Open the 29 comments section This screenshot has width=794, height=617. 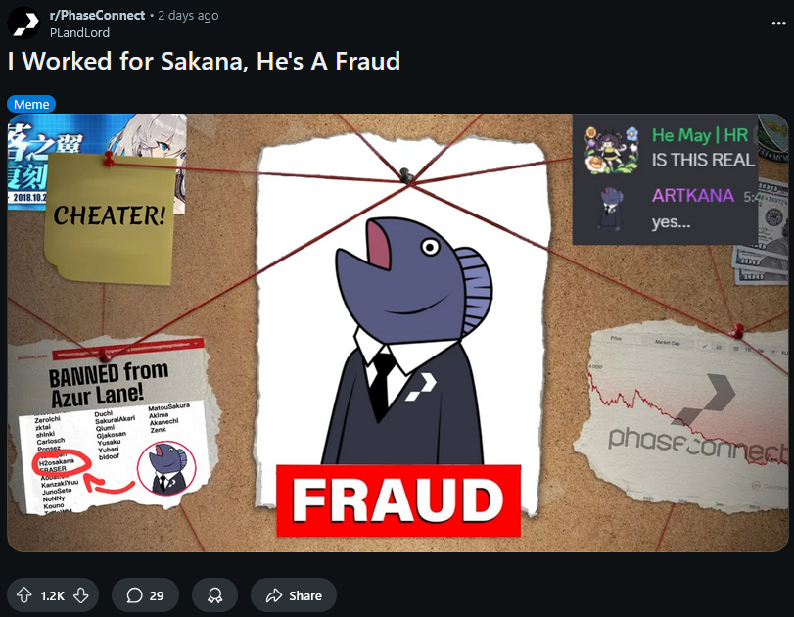(x=145, y=595)
